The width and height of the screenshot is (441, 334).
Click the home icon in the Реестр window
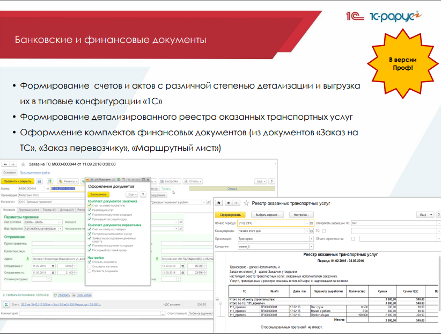[x=219, y=203]
